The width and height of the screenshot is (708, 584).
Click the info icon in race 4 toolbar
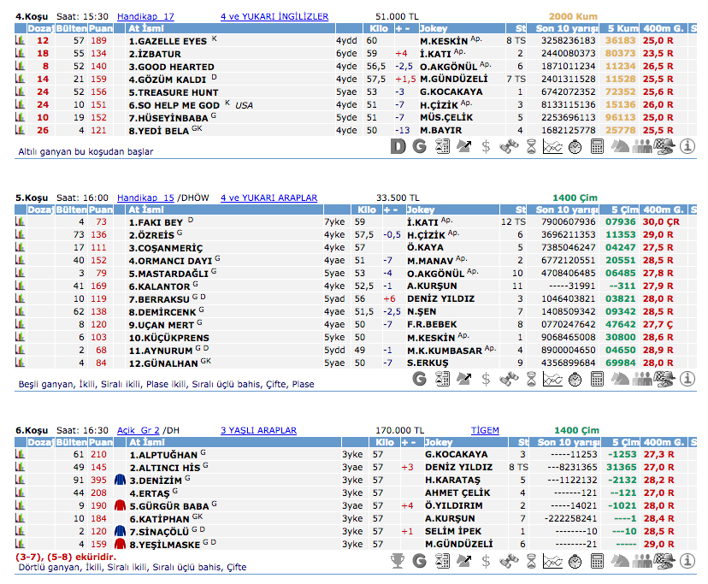point(687,146)
